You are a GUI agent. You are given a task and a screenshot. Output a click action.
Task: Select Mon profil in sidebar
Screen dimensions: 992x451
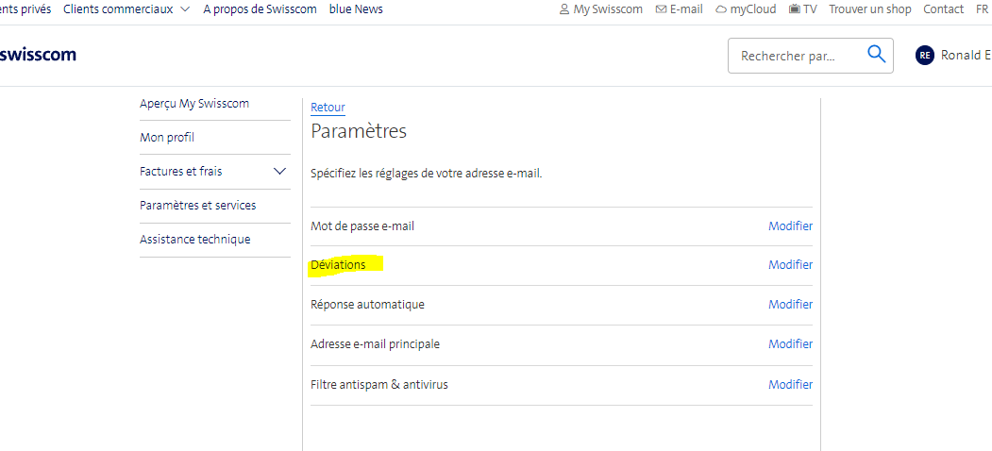(x=167, y=138)
